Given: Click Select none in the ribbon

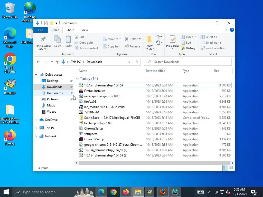Looking at the screenshot, I should coord(211,43).
